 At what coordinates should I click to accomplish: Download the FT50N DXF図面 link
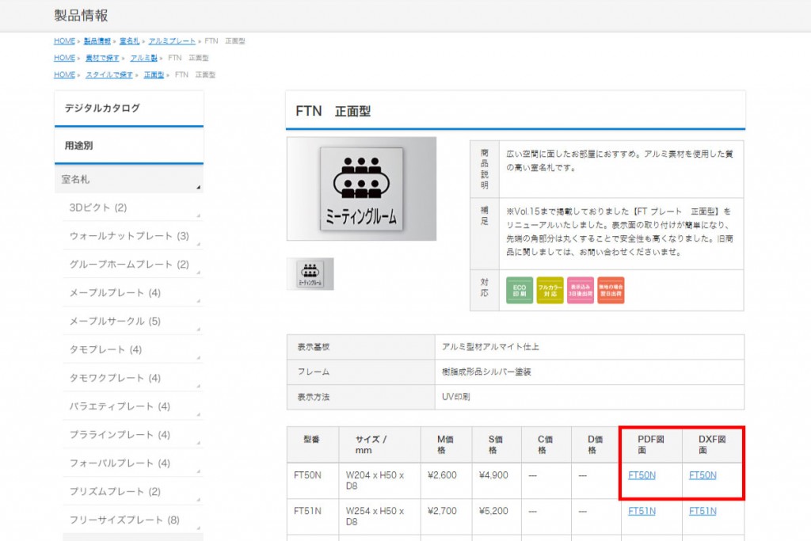(x=703, y=475)
